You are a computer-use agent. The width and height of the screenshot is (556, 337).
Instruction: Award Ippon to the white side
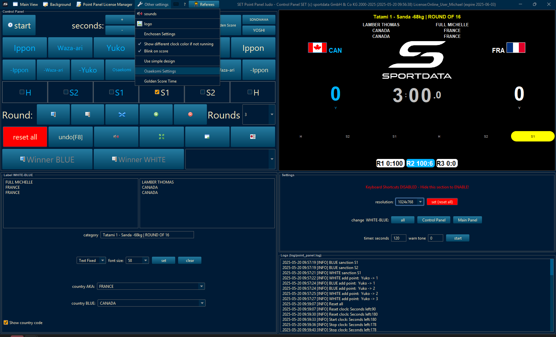[253, 48]
